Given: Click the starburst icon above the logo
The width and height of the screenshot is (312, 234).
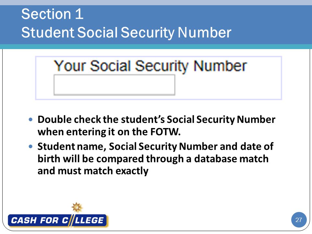Looking at the screenshot, I should click(x=77, y=207).
